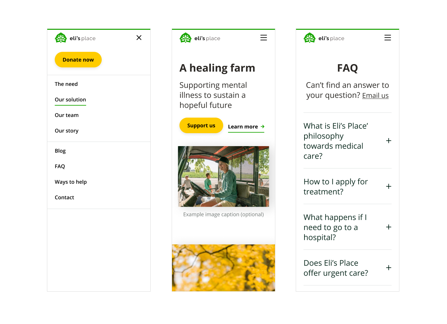Viewport: 447px width, 324px height.
Task: Go to Ways to help menu item
Action: [71, 182]
